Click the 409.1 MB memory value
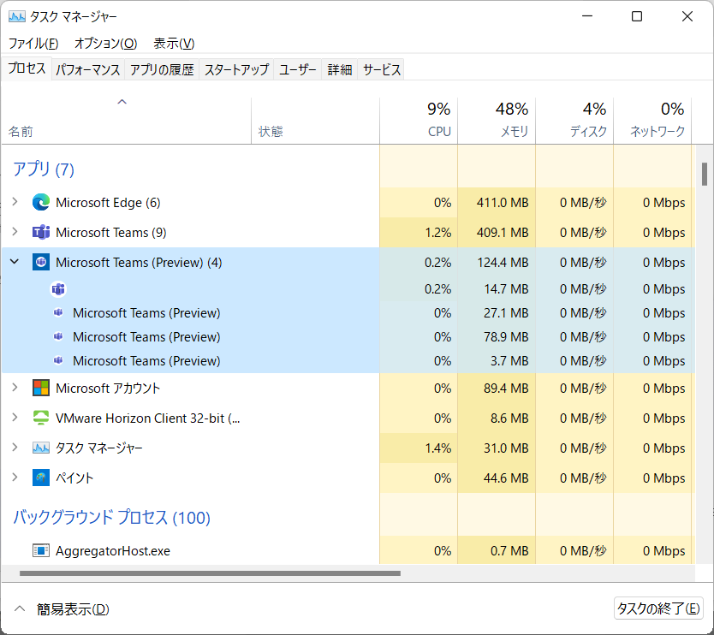714x635 pixels. tap(503, 233)
